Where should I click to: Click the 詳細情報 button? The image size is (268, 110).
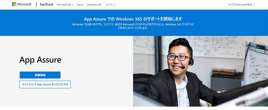click(x=40, y=75)
